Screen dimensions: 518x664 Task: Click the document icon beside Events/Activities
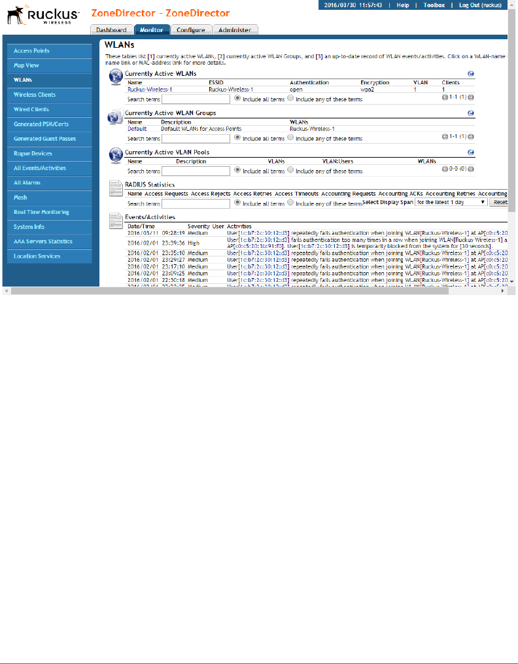point(116,220)
